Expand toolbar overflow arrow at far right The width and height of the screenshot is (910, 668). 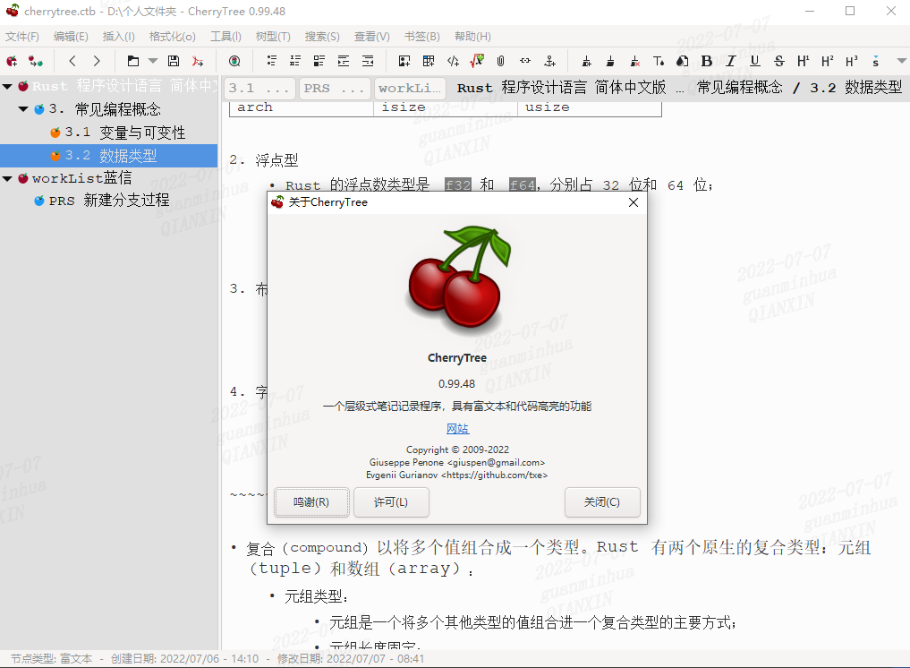click(901, 61)
